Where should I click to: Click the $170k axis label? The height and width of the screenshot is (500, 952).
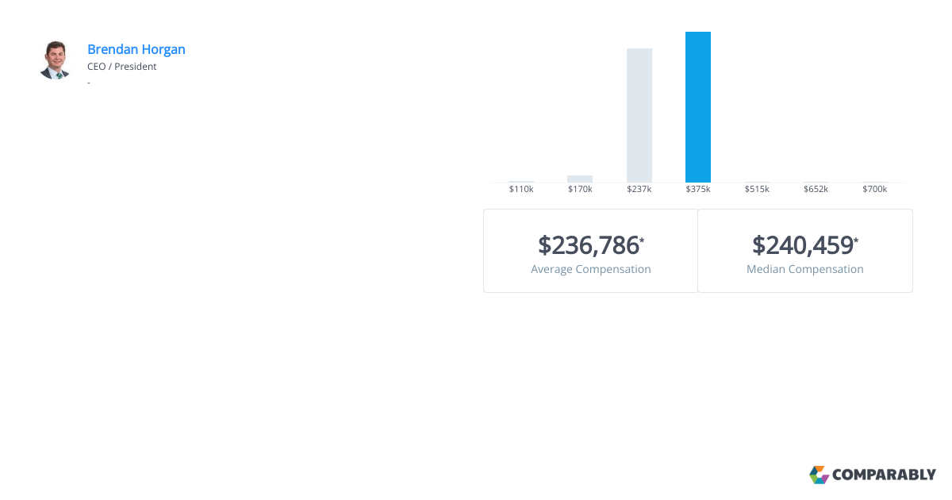point(580,190)
